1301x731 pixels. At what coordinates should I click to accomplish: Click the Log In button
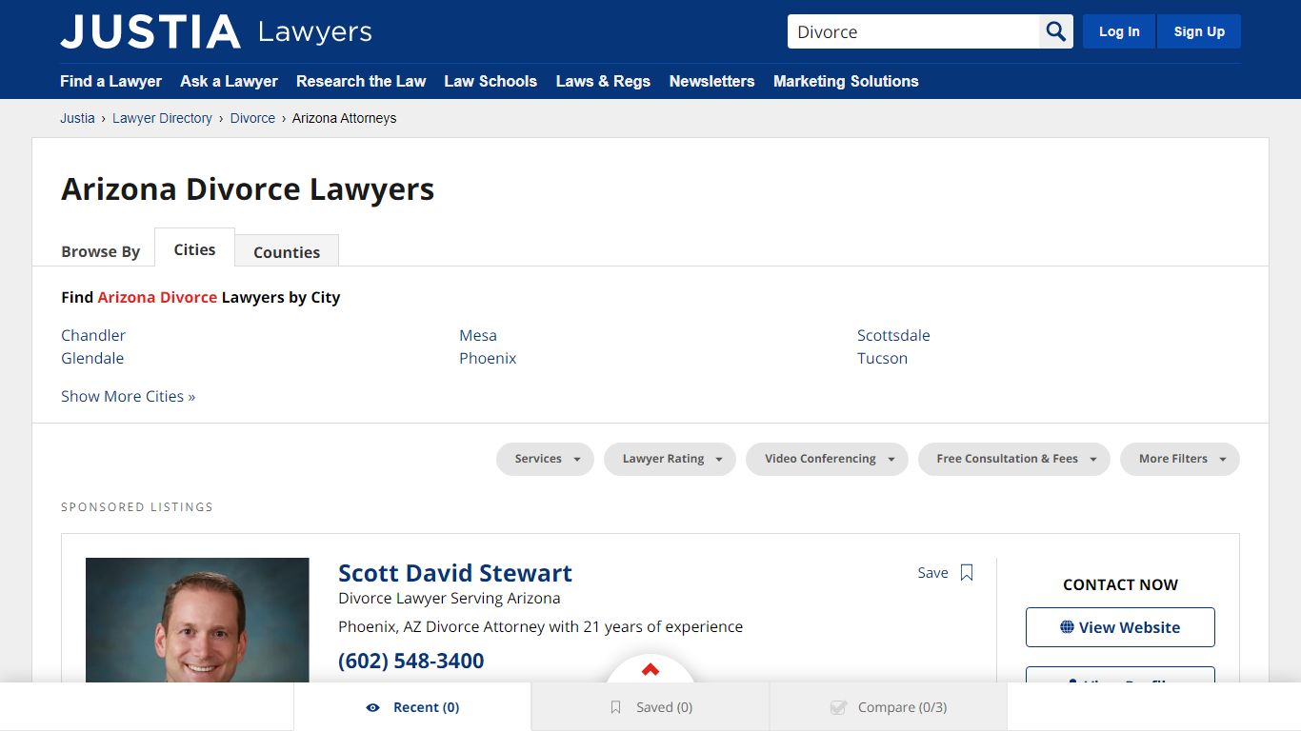point(1119,31)
